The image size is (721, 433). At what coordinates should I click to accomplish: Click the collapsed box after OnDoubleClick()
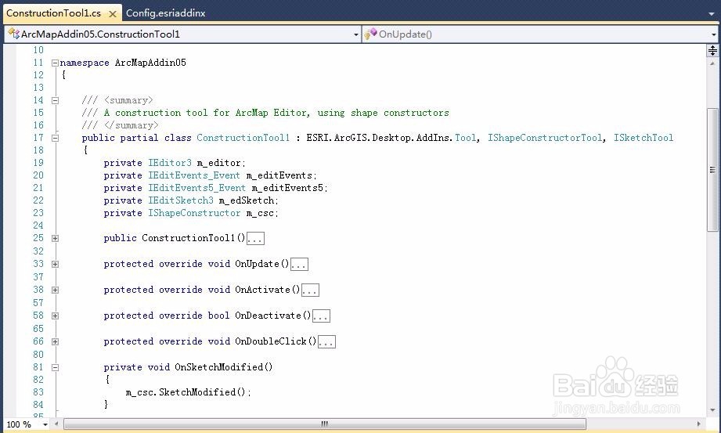(327, 341)
